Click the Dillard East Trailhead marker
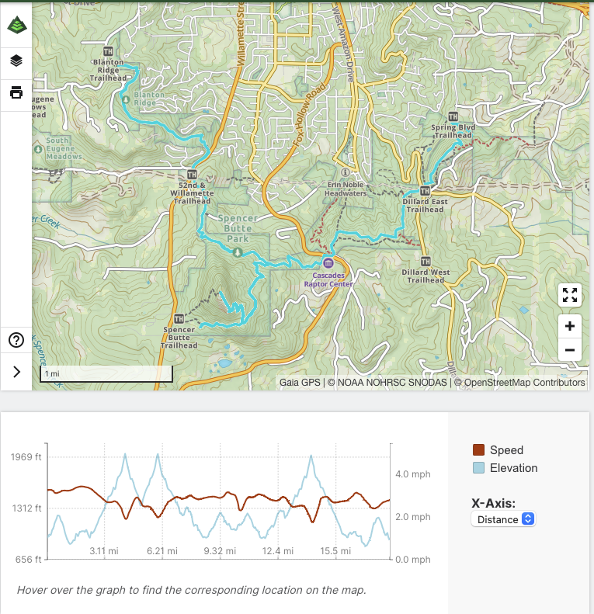 425,191
